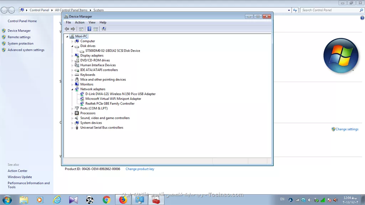Collapse the Network adapters category
Image resolution: width=365 pixels, height=205 pixels.
72,89
